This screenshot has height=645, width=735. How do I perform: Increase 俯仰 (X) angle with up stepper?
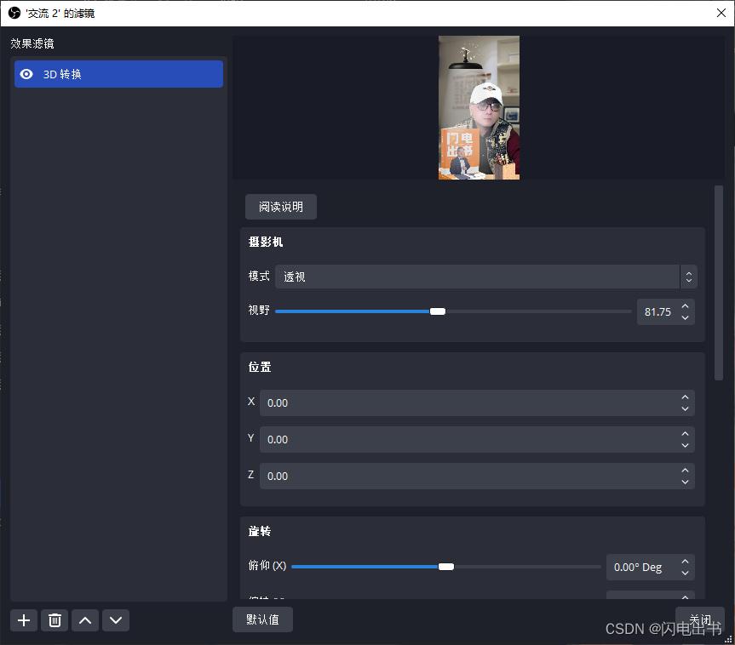[685, 561]
